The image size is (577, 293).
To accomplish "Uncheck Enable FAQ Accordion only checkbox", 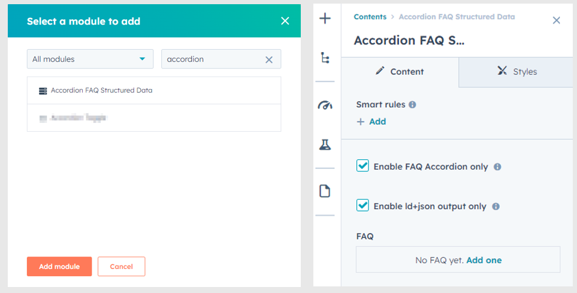I will point(362,165).
